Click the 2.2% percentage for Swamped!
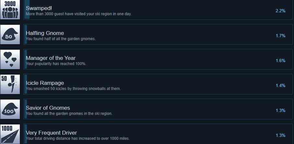 pos(280,11)
